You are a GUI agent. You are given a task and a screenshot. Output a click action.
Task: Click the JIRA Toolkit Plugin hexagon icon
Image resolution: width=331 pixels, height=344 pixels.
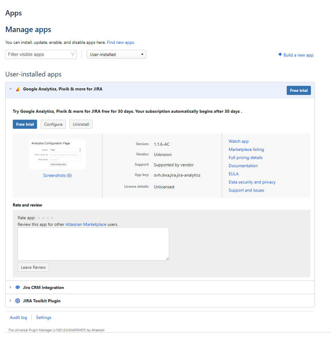[18, 301]
